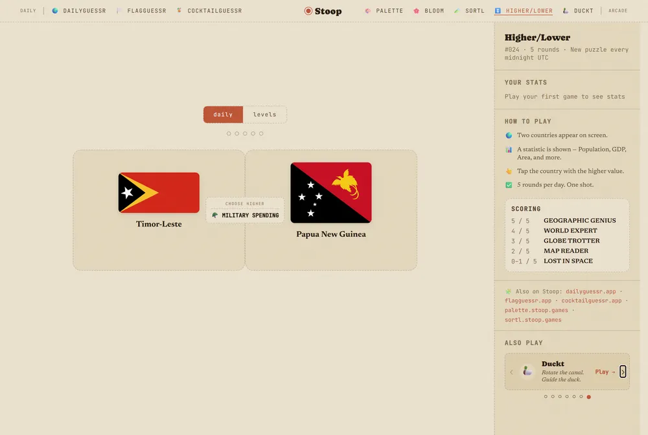Open DailyGuessr globe icon in nav

[x=55, y=11]
